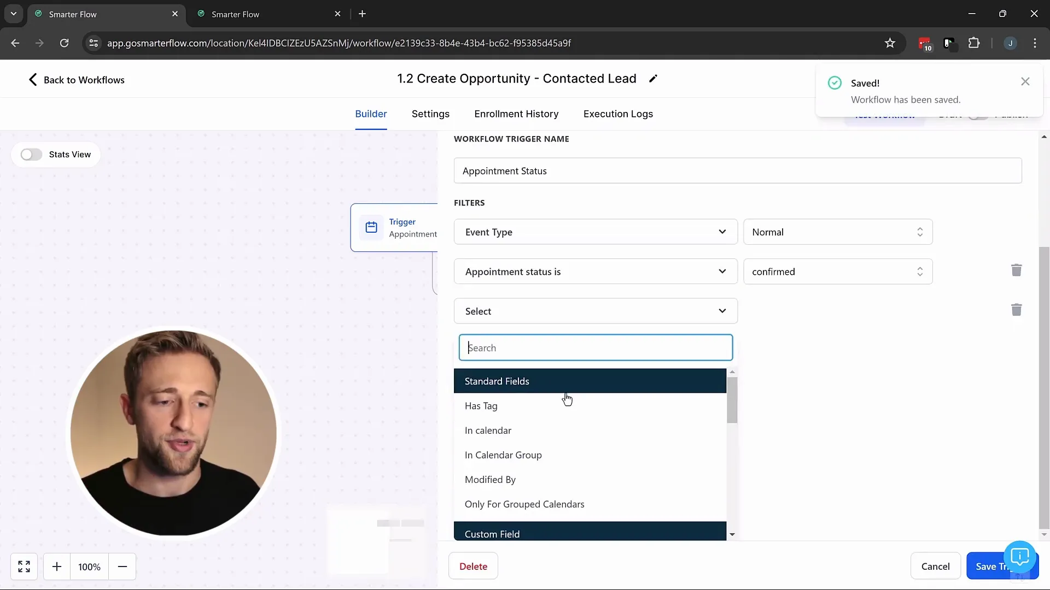
Task: Zoom in on the canvas with plus button
Action: pos(57,567)
